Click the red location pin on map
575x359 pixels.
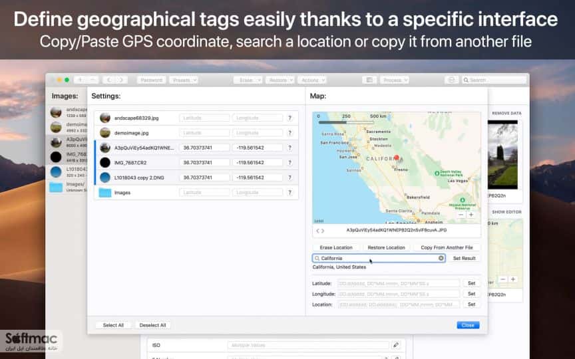[397, 158]
